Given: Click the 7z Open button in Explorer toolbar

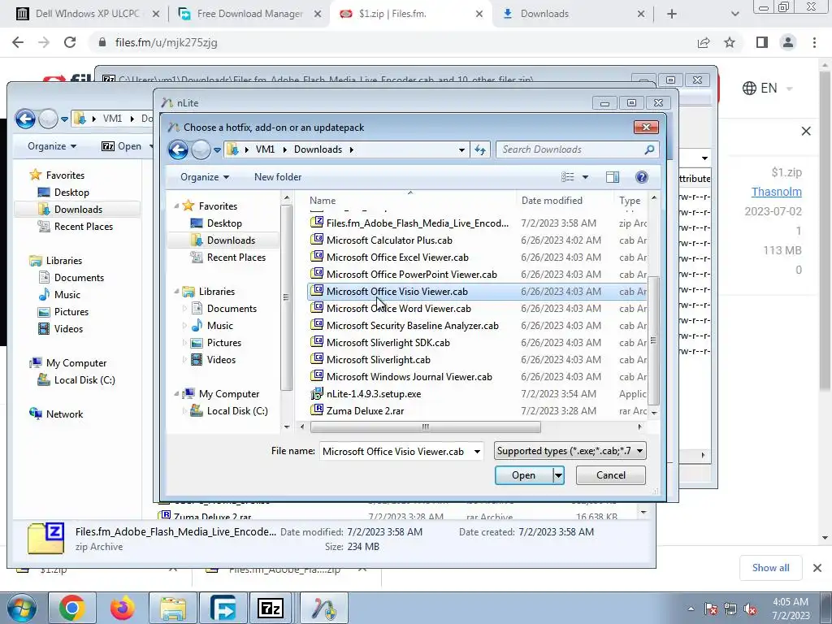Looking at the screenshot, I should 122,146.
